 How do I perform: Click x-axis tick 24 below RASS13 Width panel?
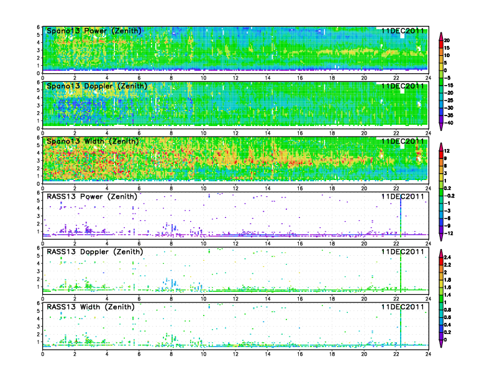pos(428,354)
